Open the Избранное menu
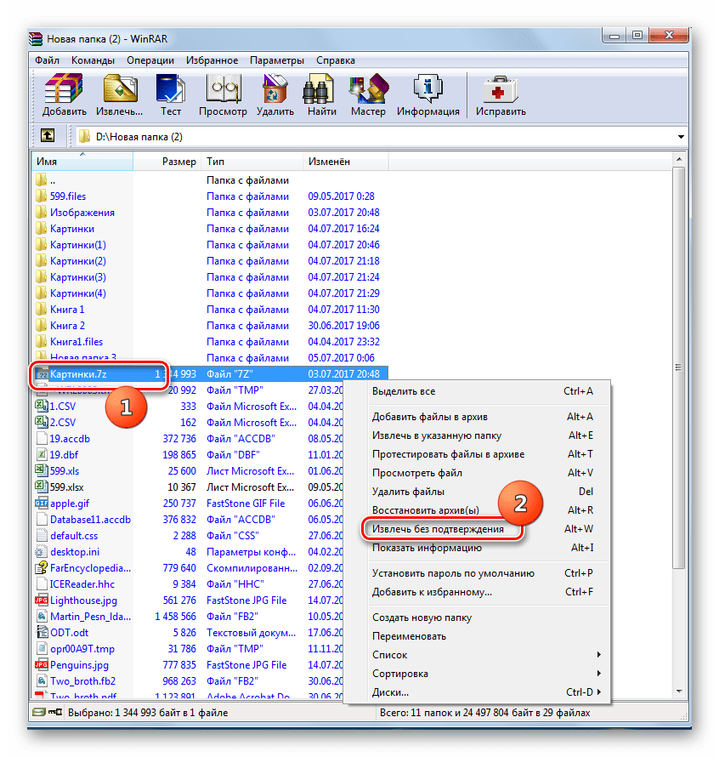Screen dimensions: 719x757 coord(212,60)
